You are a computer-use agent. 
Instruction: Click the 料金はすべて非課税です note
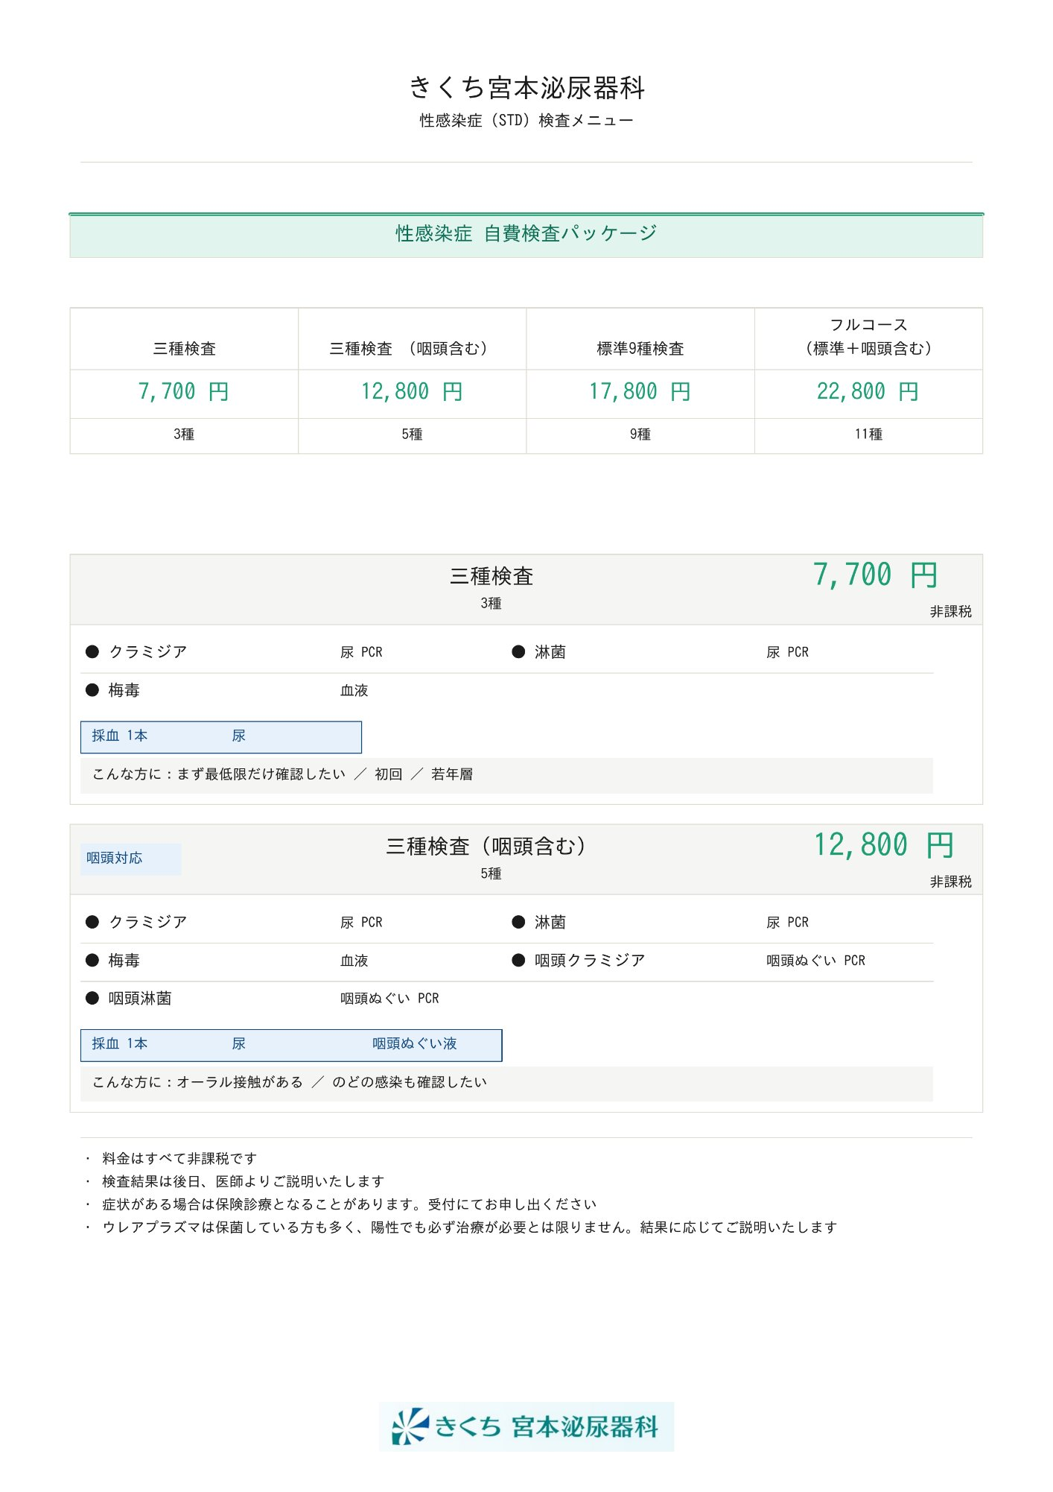179,1158
